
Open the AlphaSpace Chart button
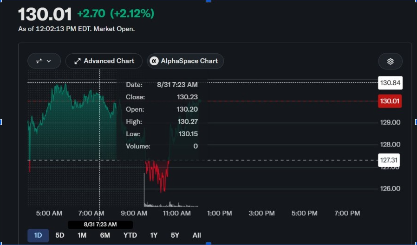click(x=185, y=61)
